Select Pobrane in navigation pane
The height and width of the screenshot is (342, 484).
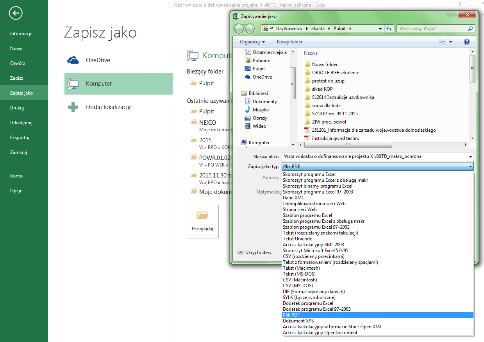click(257, 61)
